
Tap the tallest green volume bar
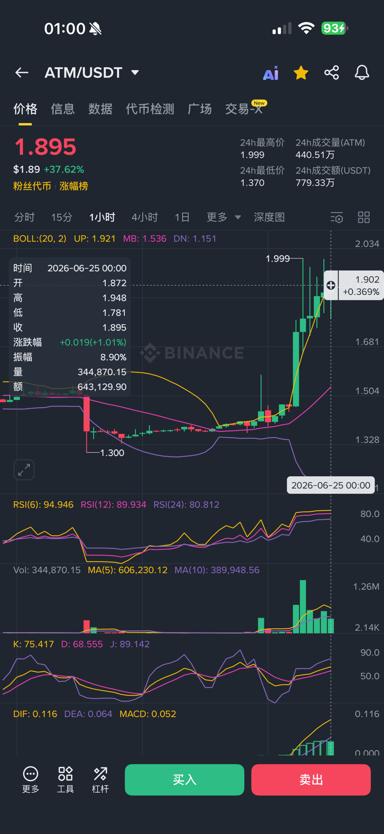click(303, 607)
